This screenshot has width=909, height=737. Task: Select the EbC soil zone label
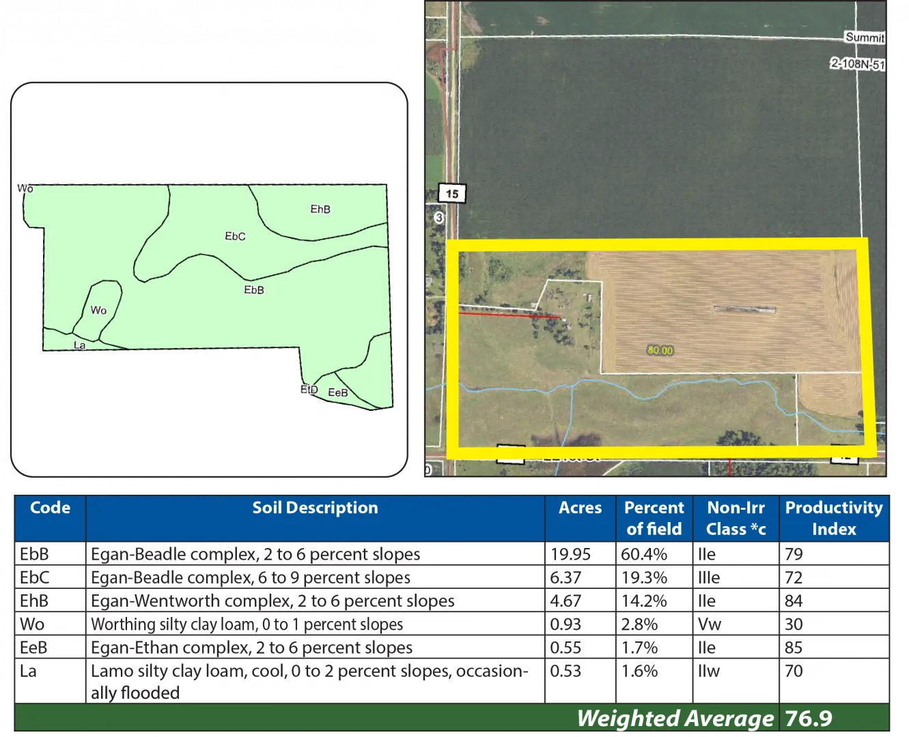coord(235,236)
